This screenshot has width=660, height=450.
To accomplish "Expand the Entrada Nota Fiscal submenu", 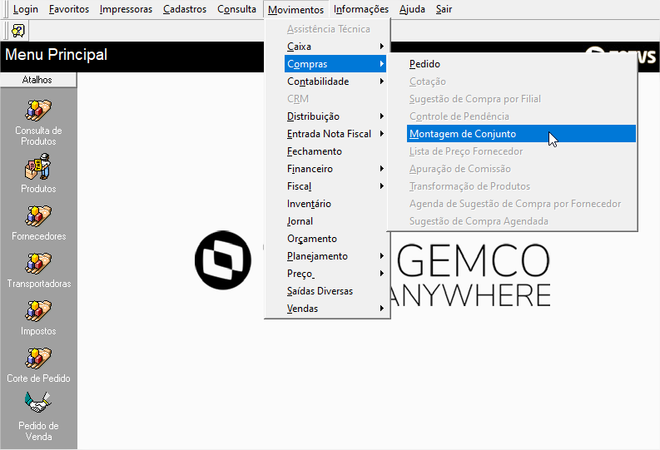I will point(335,134).
